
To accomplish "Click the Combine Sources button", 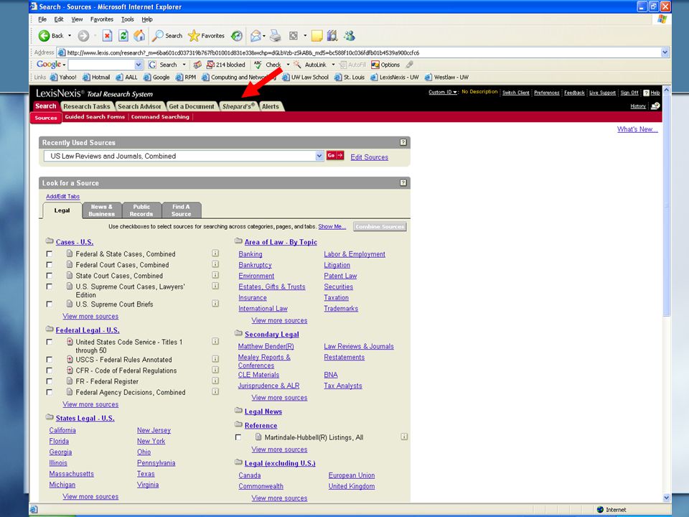I will click(x=380, y=227).
